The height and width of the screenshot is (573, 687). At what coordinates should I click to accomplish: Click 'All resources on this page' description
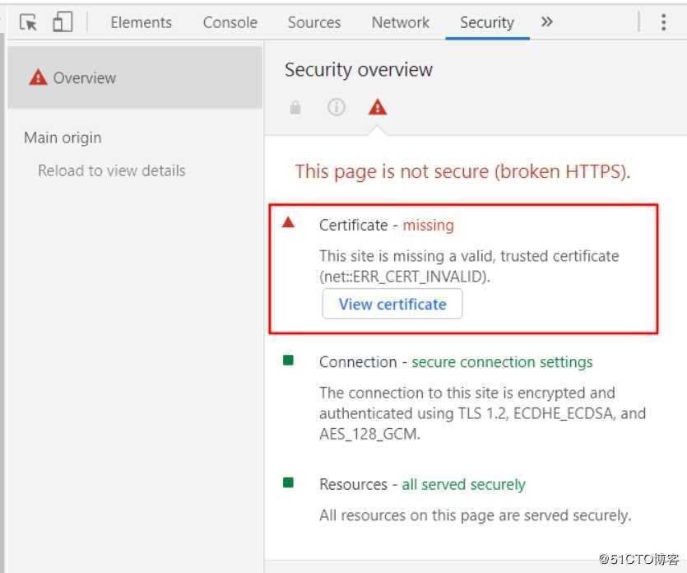[x=475, y=515]
